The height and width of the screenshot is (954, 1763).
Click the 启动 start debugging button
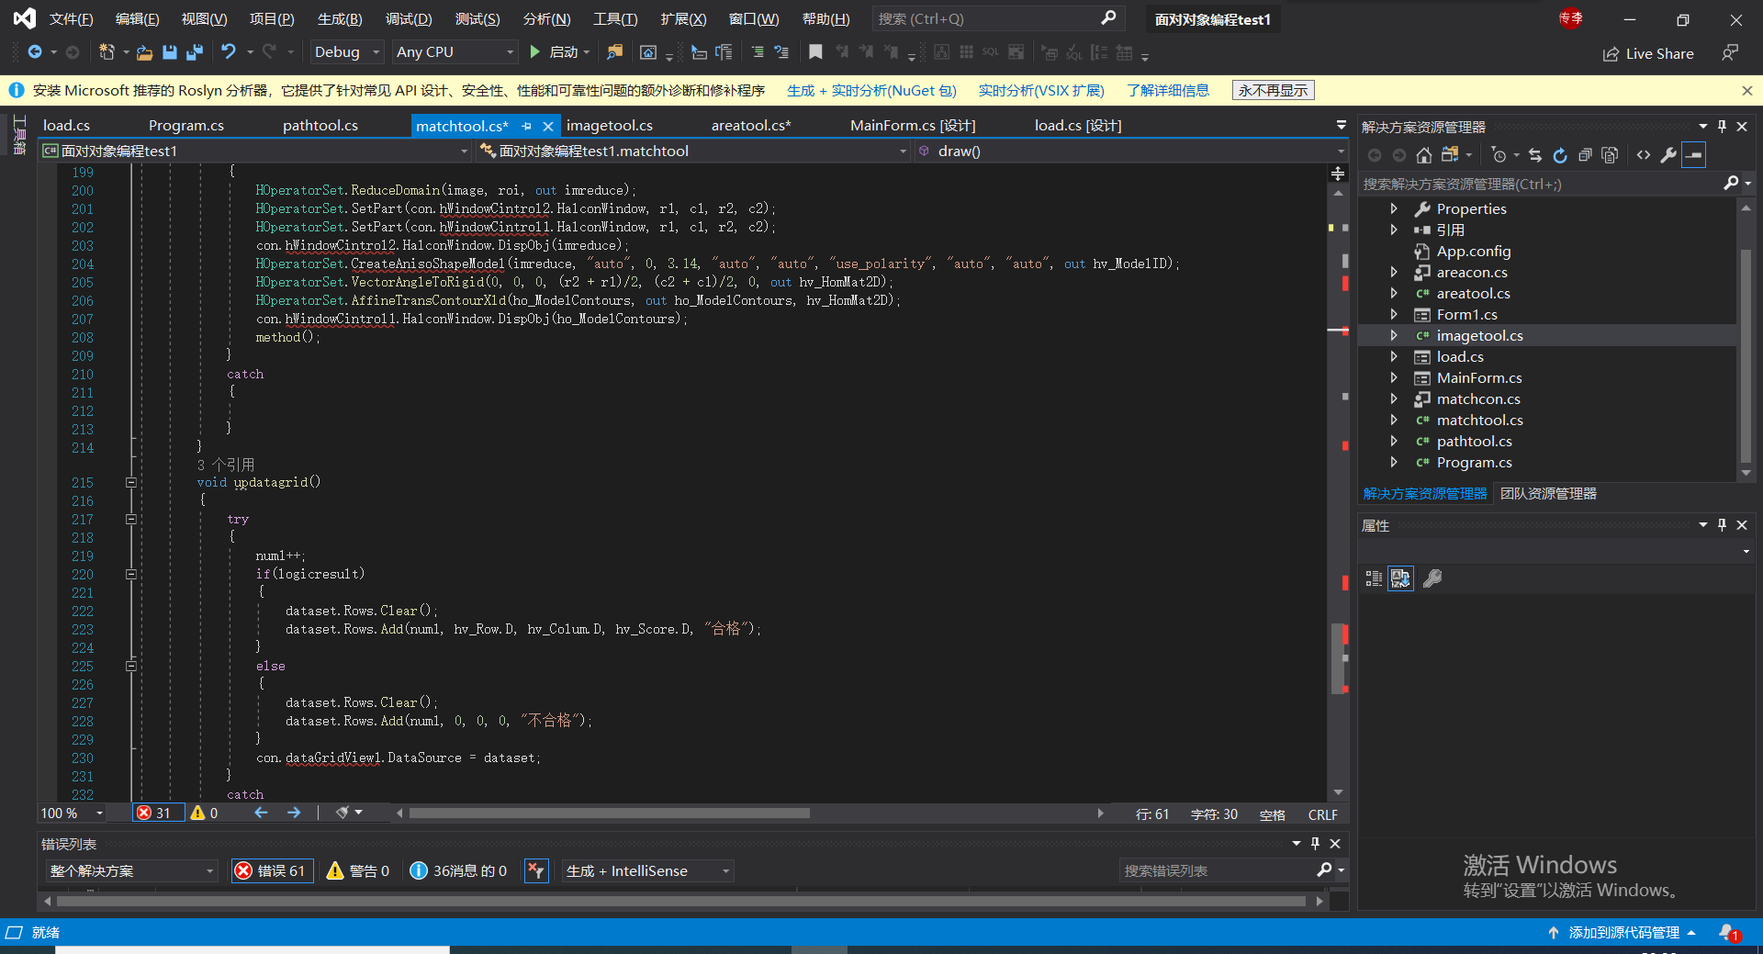[x=559, y=52]
